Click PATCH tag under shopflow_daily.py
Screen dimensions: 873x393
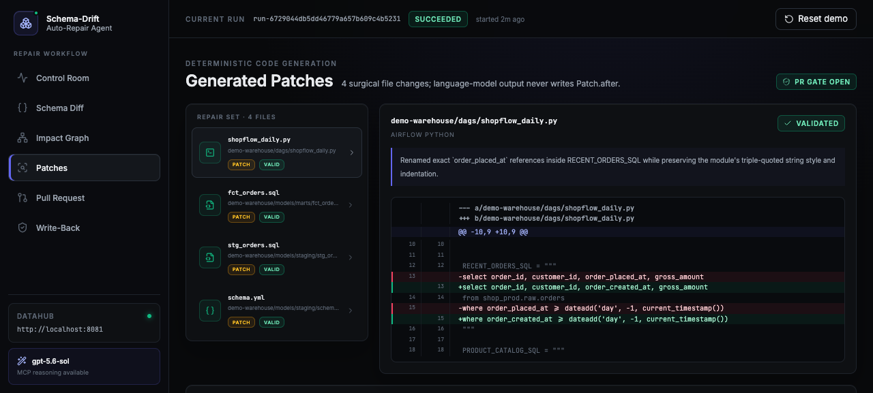[241, 165]
